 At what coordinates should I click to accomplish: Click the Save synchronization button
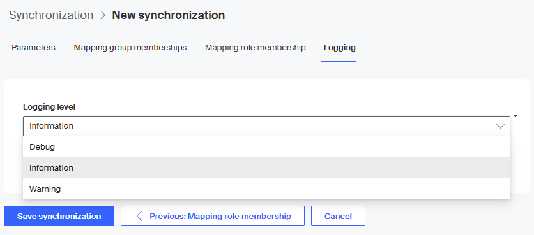click(59, 216)
